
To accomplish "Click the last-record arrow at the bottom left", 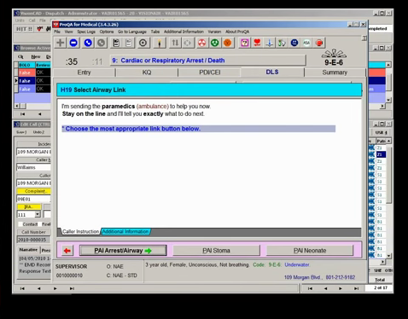I will (72, 288).
